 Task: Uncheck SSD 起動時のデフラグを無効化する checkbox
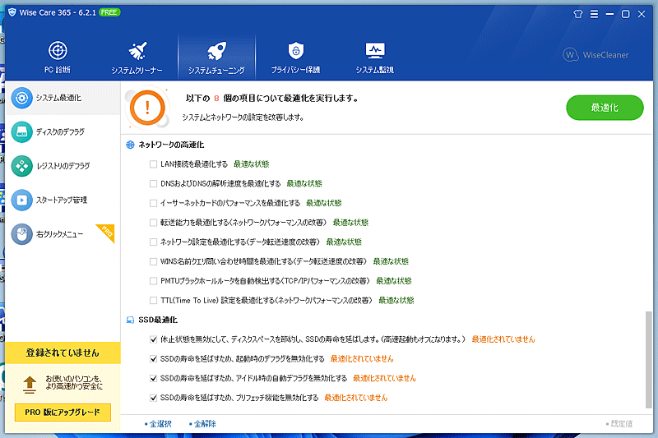coord(153,359)
